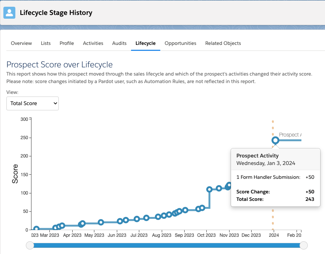Open the Related Objects tab
Screen dimensions: 325x254
pos(223,43)
